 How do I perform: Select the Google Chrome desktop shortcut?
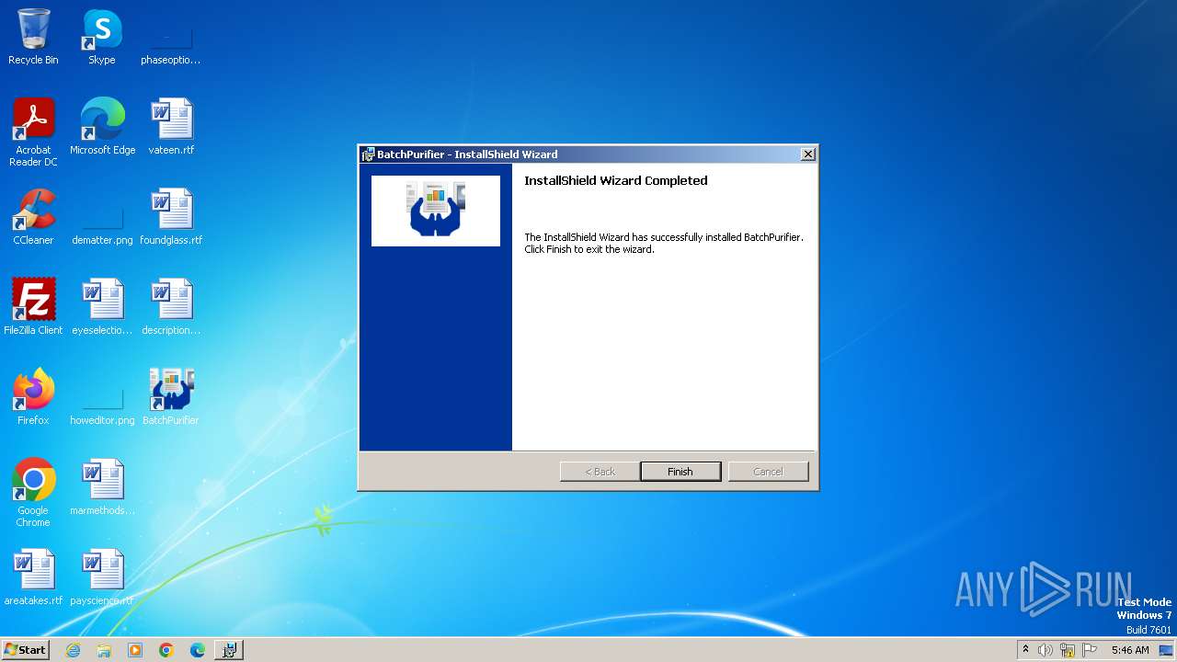[x=33, y=493]
